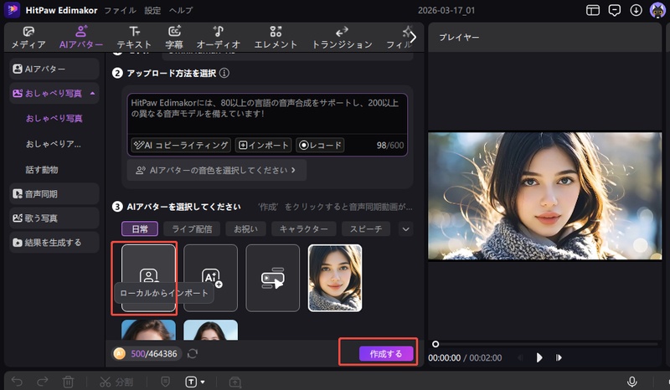Redo the last action

pos(43,382)
